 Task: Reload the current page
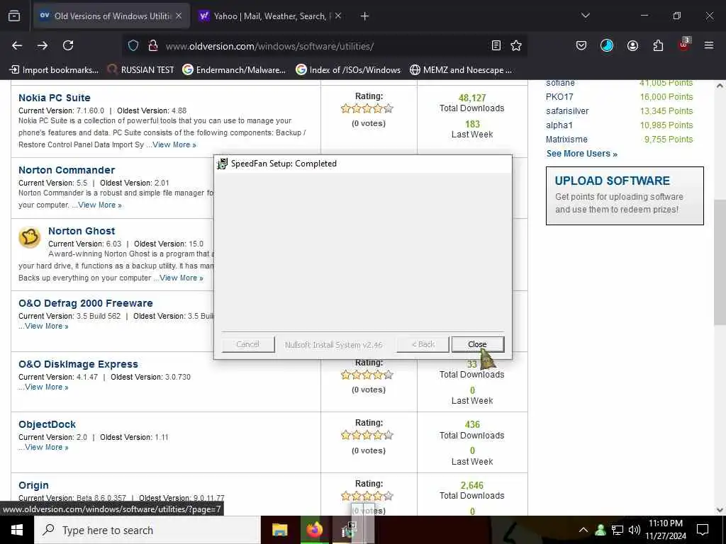[68, 45]
